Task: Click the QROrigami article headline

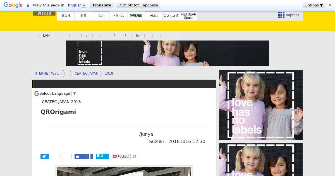Action: pyautogui.click(x=58, y=112)
